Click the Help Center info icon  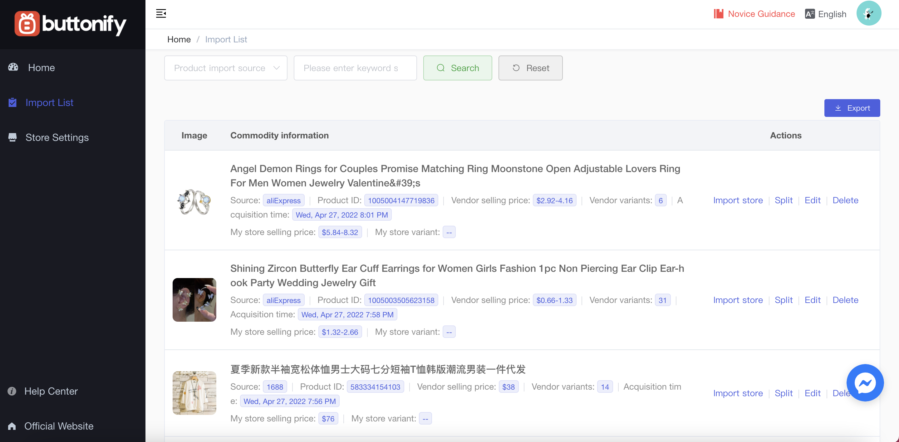[12, 391]
